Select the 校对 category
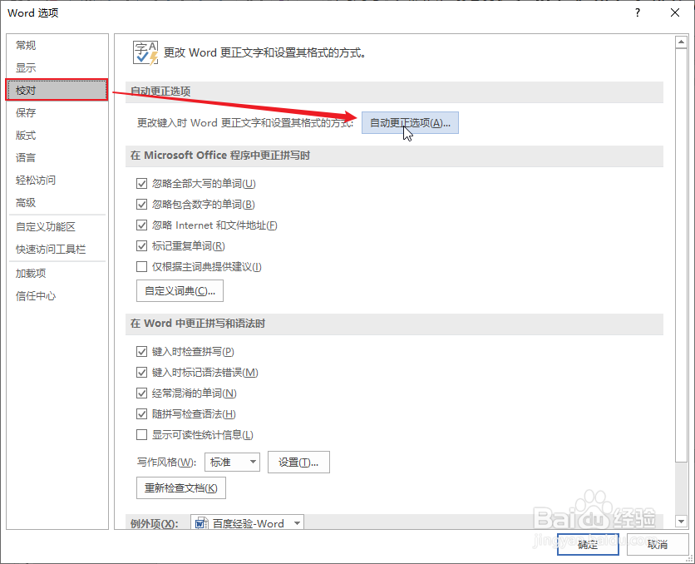 [57, 90]
